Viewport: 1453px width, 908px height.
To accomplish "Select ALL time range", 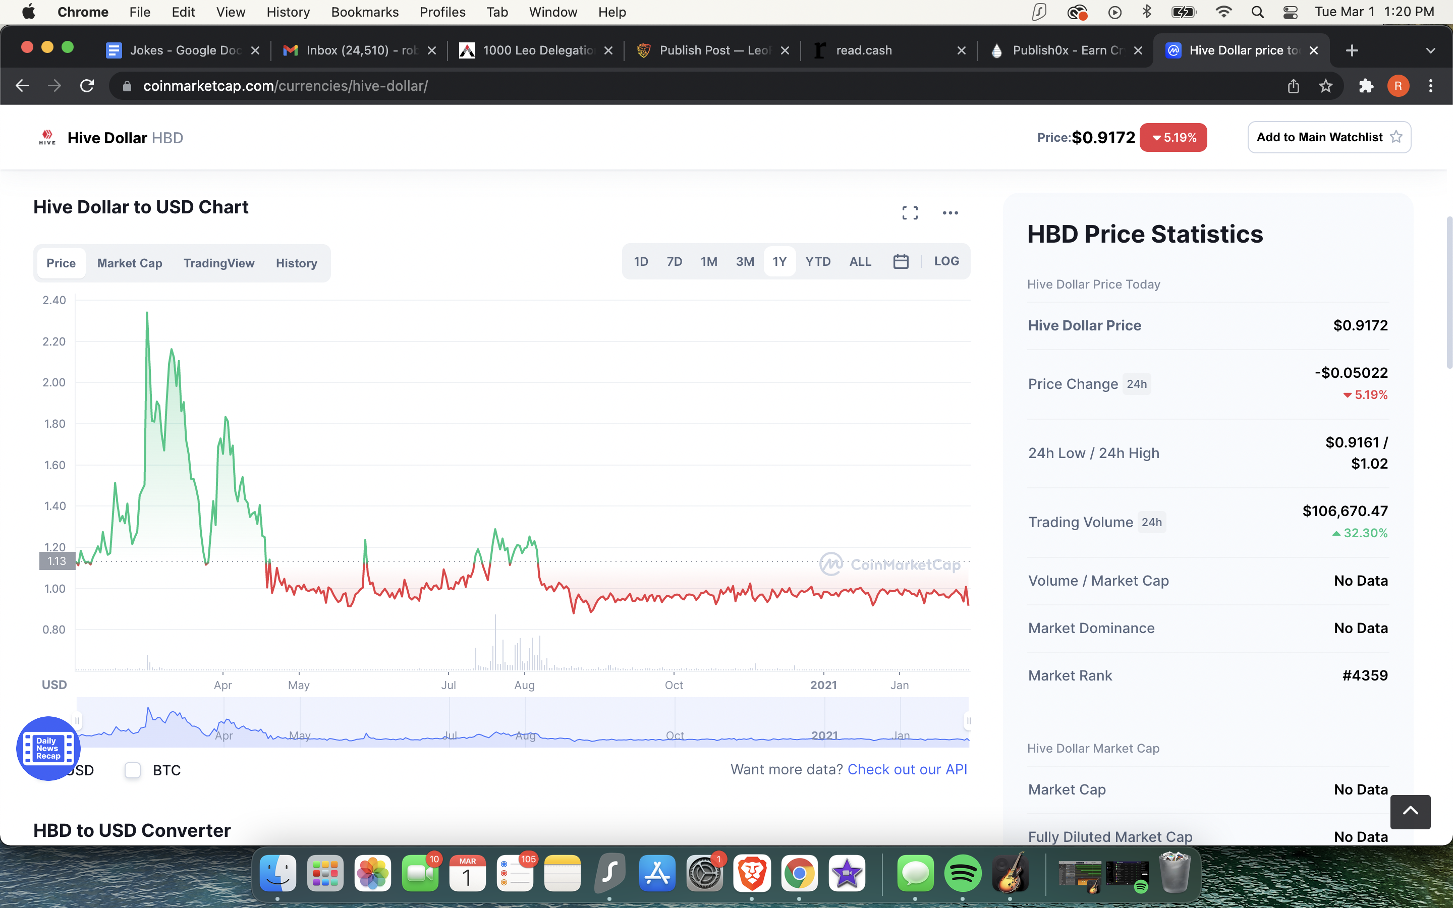I will click(x=860, y=261).
